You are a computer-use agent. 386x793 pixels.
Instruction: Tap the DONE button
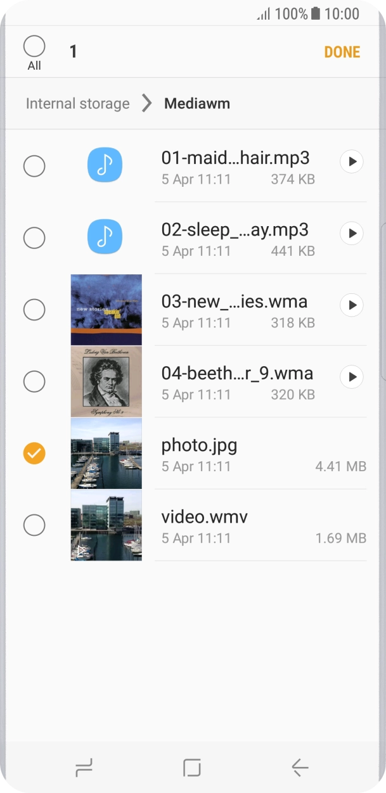click(342, 52)
